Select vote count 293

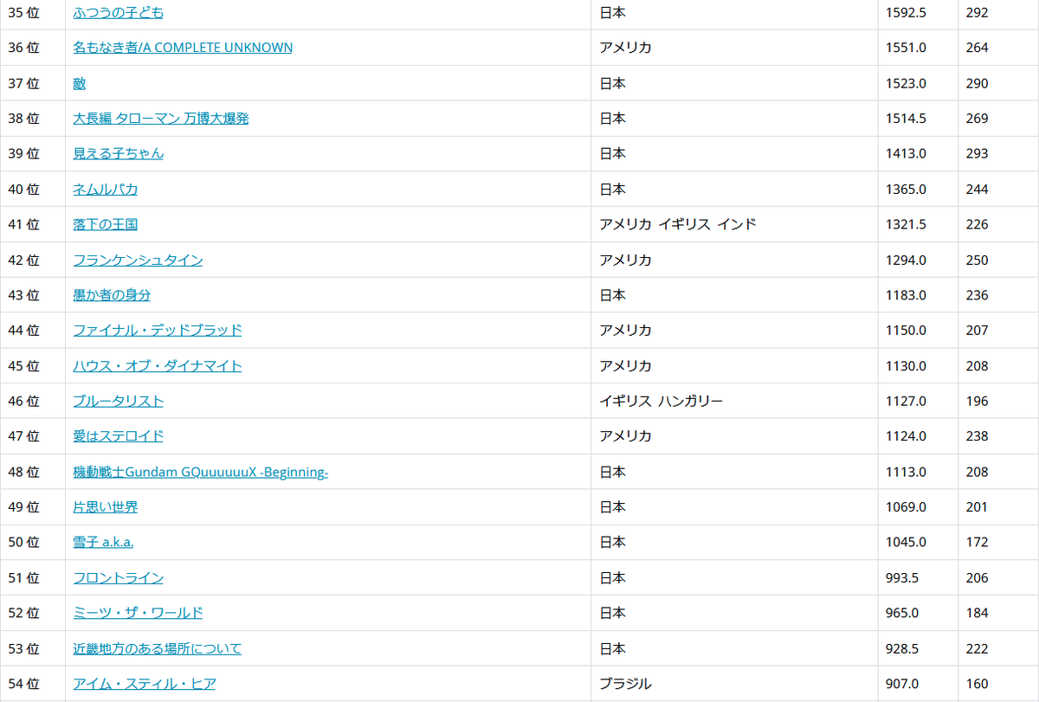click(977, 153)
